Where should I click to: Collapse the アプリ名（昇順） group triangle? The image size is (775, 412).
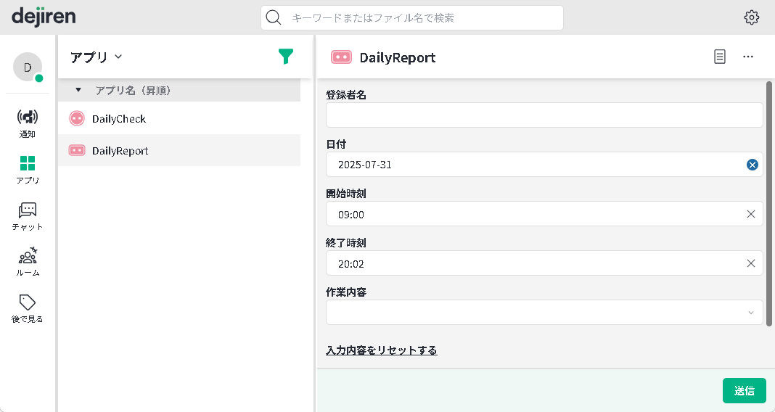(x=78, y=90)
